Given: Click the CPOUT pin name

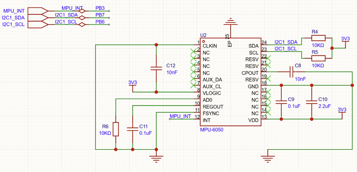Looking at the screenshot, I should point(251,73).
